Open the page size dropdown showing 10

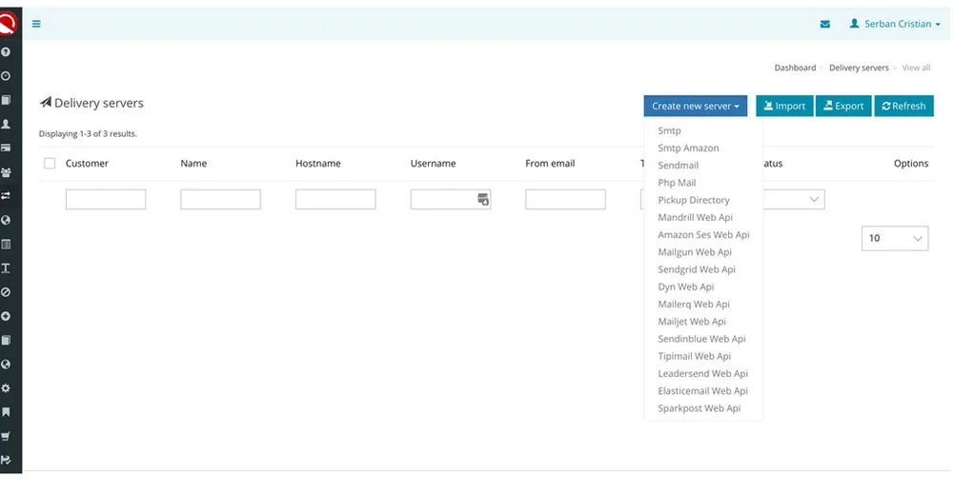point(895,238)
